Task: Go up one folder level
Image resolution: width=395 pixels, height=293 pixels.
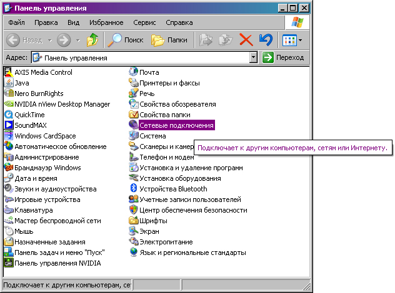Action: pos(92,40)
